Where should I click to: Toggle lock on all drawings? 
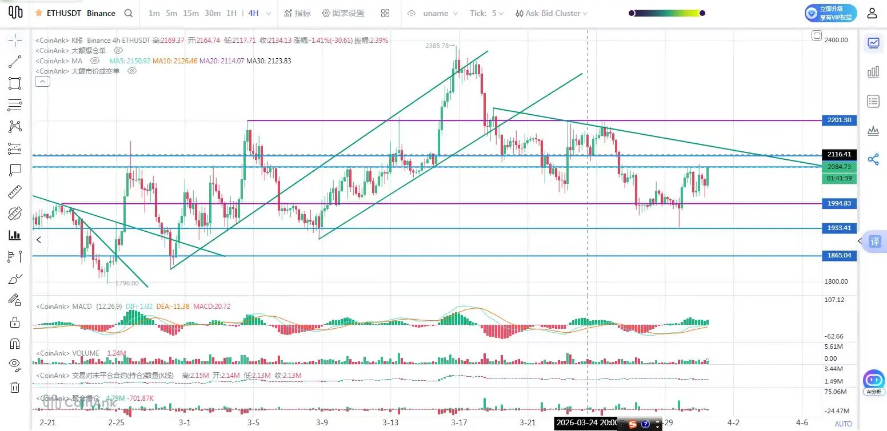pyautogui.click(x=15, y=322)
